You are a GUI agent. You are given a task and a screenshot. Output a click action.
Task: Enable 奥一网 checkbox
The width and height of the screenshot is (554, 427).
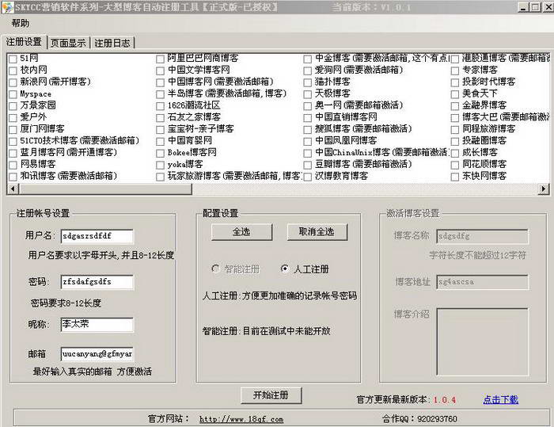[x=307, y=106]
